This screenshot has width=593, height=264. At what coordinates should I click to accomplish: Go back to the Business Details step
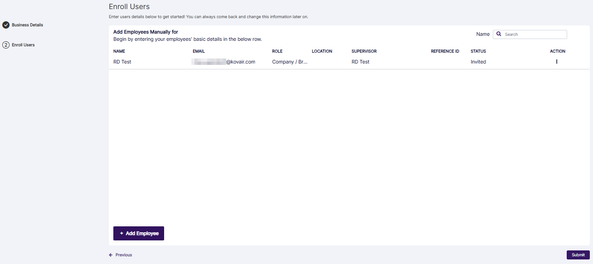click(x=26, y=25)
